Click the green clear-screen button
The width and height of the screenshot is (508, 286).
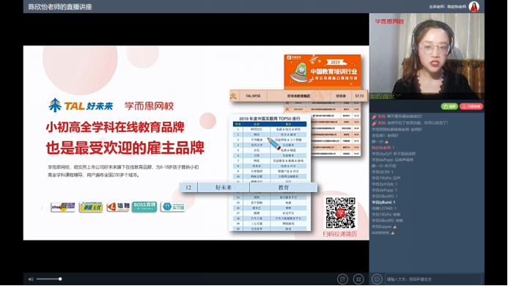pyautogui.click(x=449, y=106)
